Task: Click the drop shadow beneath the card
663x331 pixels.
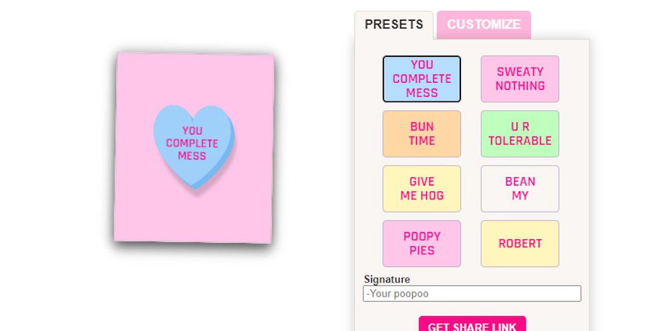Action: pyautogui.click(x=194, y=248)
